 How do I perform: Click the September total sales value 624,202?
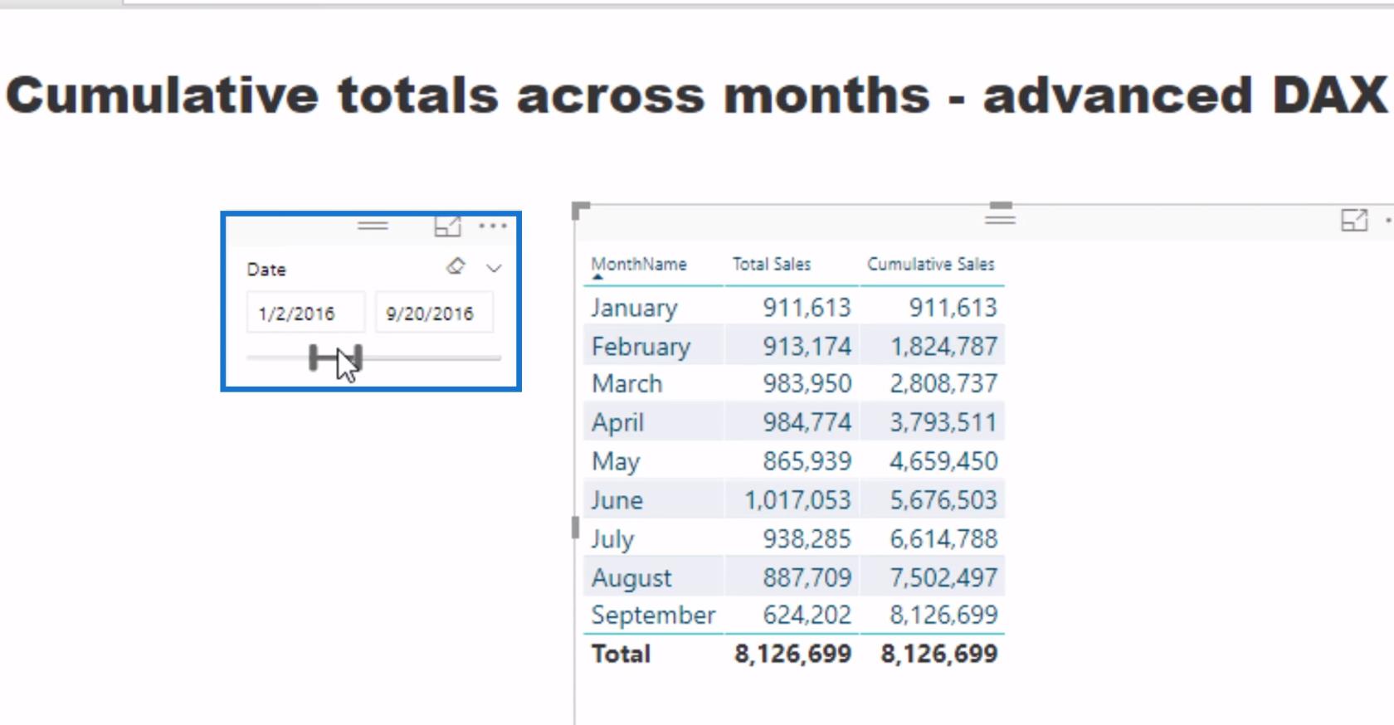coord(807,615)
